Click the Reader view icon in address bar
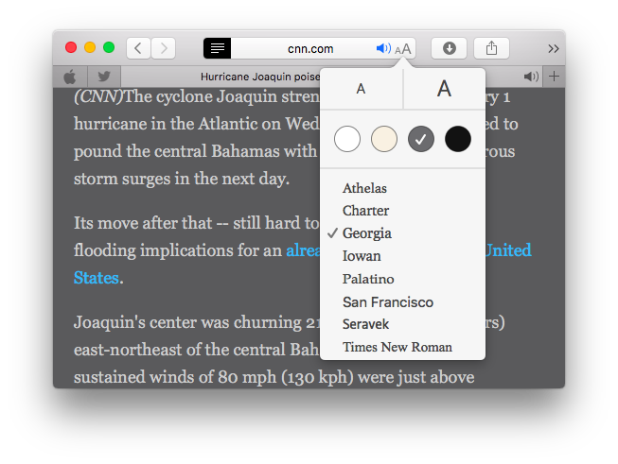The height and width of the screenshot is (464, 618). point(218,48)
